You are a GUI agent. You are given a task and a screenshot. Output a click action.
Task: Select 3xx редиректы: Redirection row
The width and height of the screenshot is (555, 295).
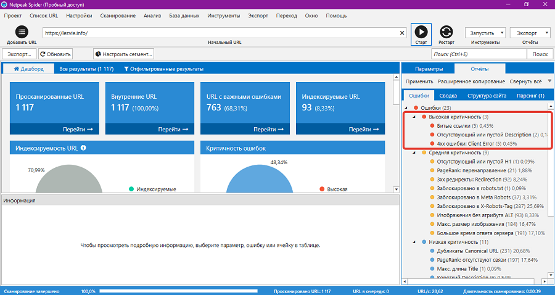tap(480, 179)
